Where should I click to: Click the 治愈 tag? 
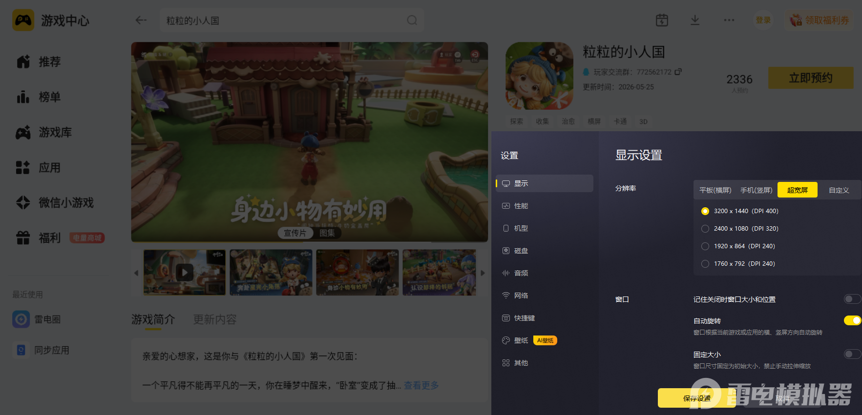pyautogui.click(x=568, y=121)
